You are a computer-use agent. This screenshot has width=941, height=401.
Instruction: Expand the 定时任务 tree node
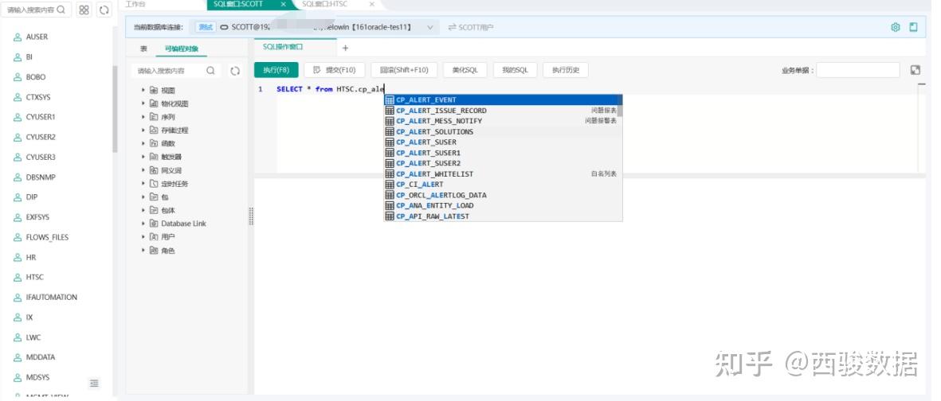pos(143,184)
